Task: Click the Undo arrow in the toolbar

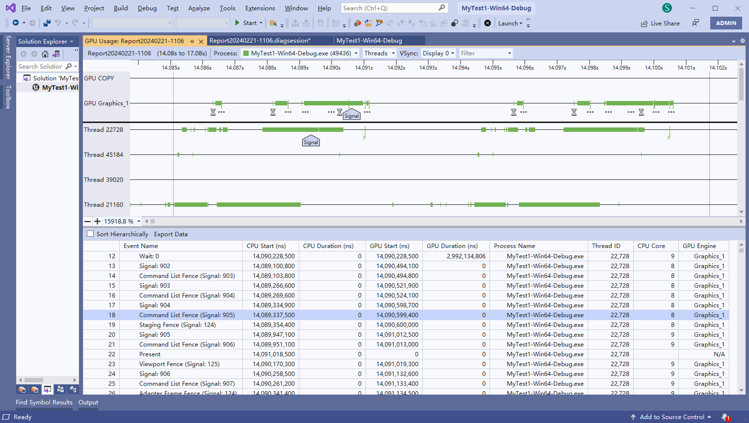Action: click(x=58, y=23)
